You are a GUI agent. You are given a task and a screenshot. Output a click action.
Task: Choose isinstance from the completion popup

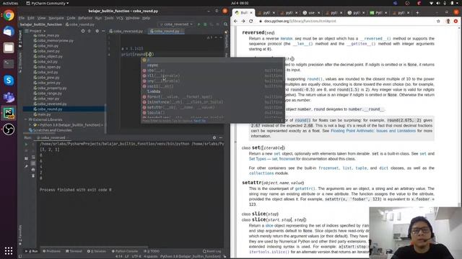(212, 102)
